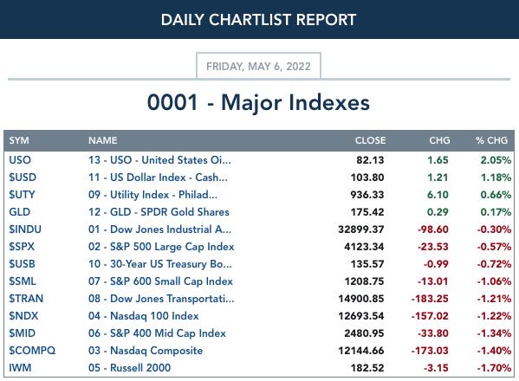The height and width of the screenshot is (381, 519).
Task: Select the GLD ticker symbol
Action: [20, 212]
